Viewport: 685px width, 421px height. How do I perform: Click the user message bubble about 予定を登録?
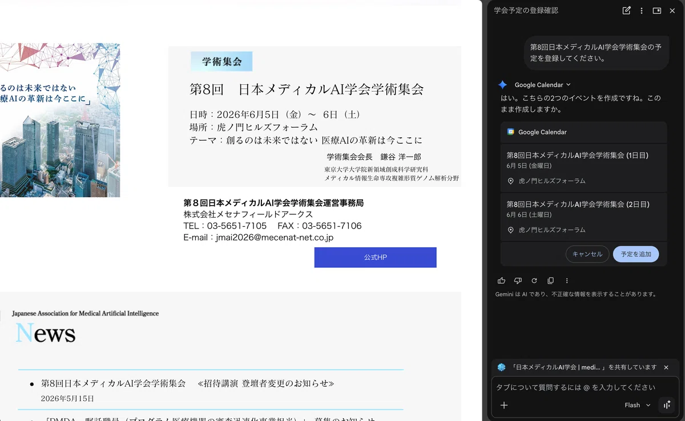coord(596,52)
